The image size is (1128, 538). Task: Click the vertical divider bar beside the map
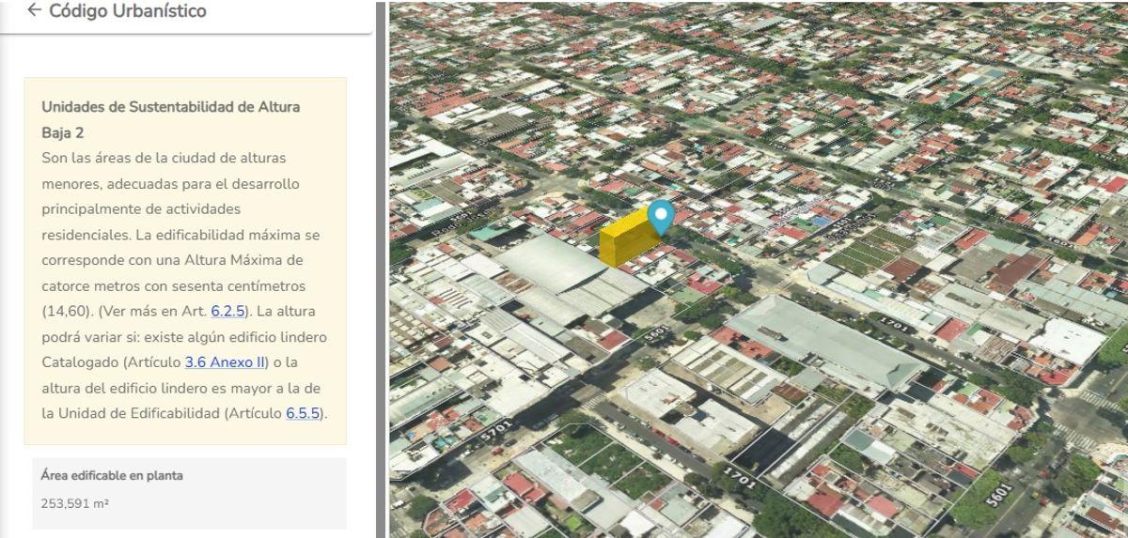coord(381,269)
